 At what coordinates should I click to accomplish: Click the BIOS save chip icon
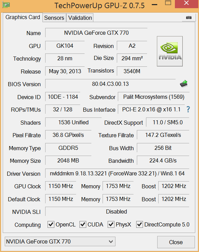184,84
